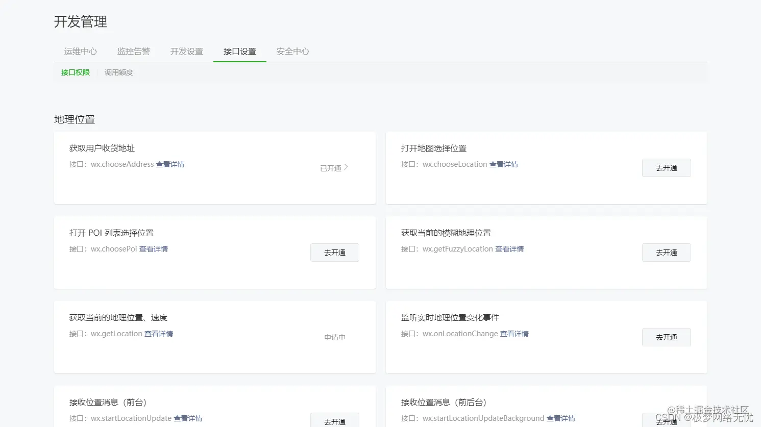Select the 接口权限 section
Image resolution: width=761 pixels, height=427 pixels.
(75, 72)
